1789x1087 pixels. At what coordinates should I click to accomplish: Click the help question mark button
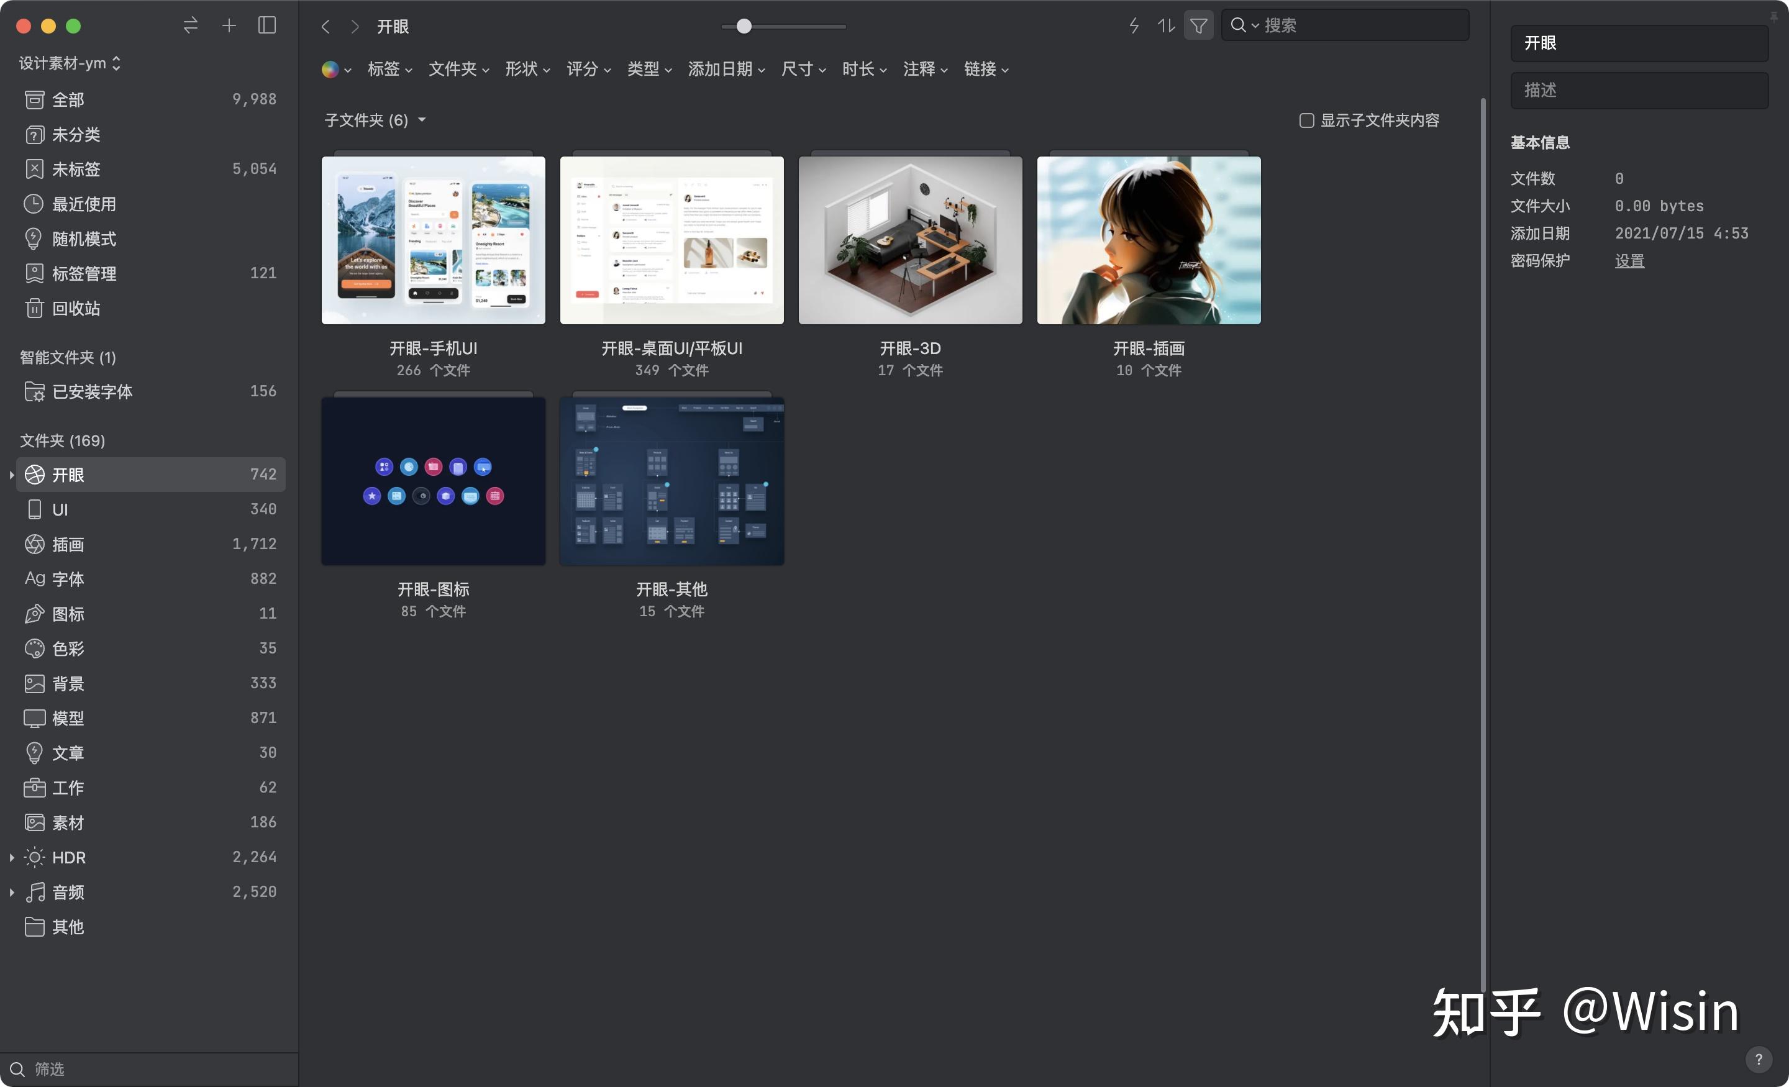[x=1759, y=1060]
